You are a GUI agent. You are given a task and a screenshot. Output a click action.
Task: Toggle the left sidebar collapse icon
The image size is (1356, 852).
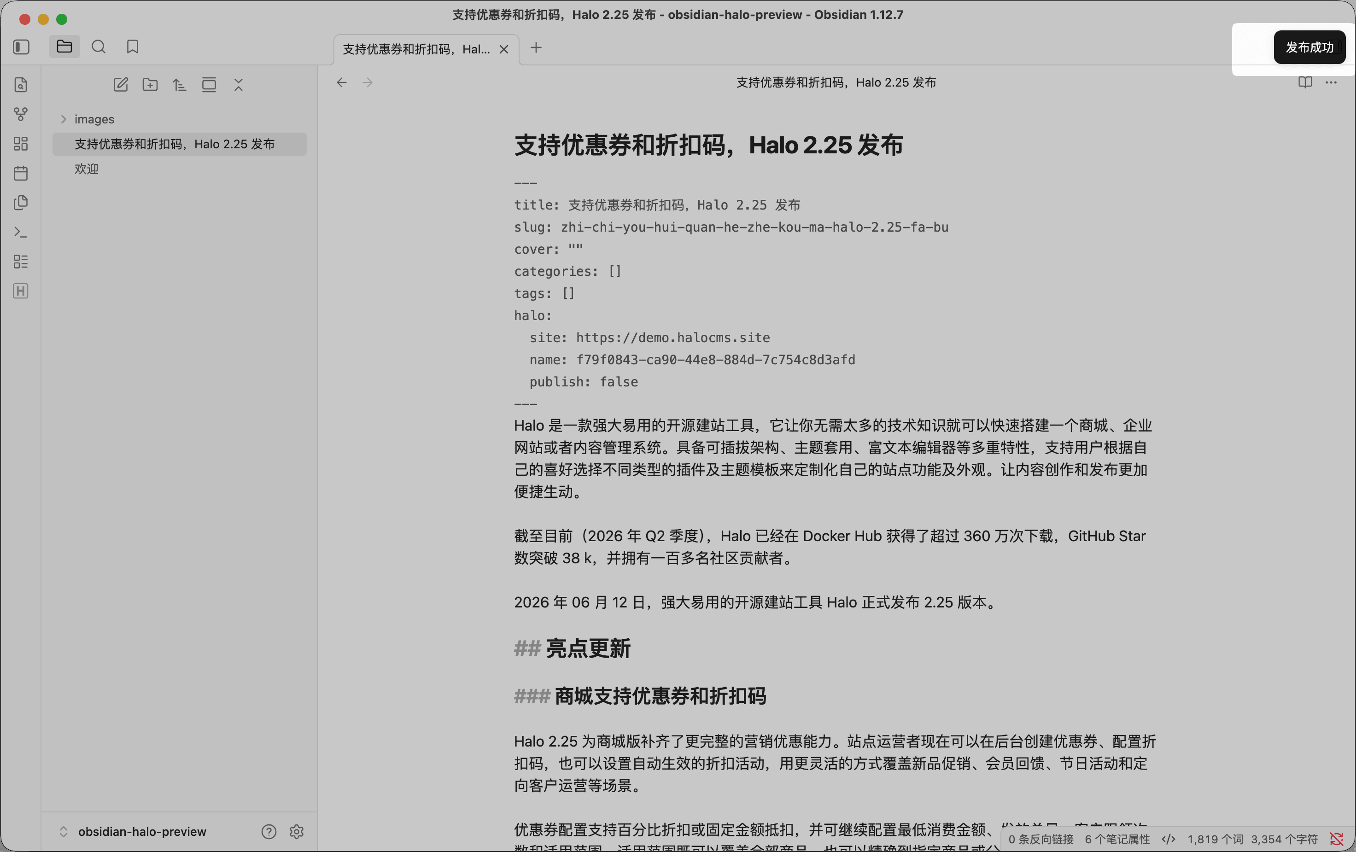pyautogui.click(x=21, y=47)
